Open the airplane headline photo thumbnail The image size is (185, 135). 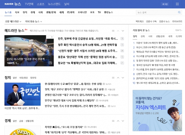[x=29, y=51]
